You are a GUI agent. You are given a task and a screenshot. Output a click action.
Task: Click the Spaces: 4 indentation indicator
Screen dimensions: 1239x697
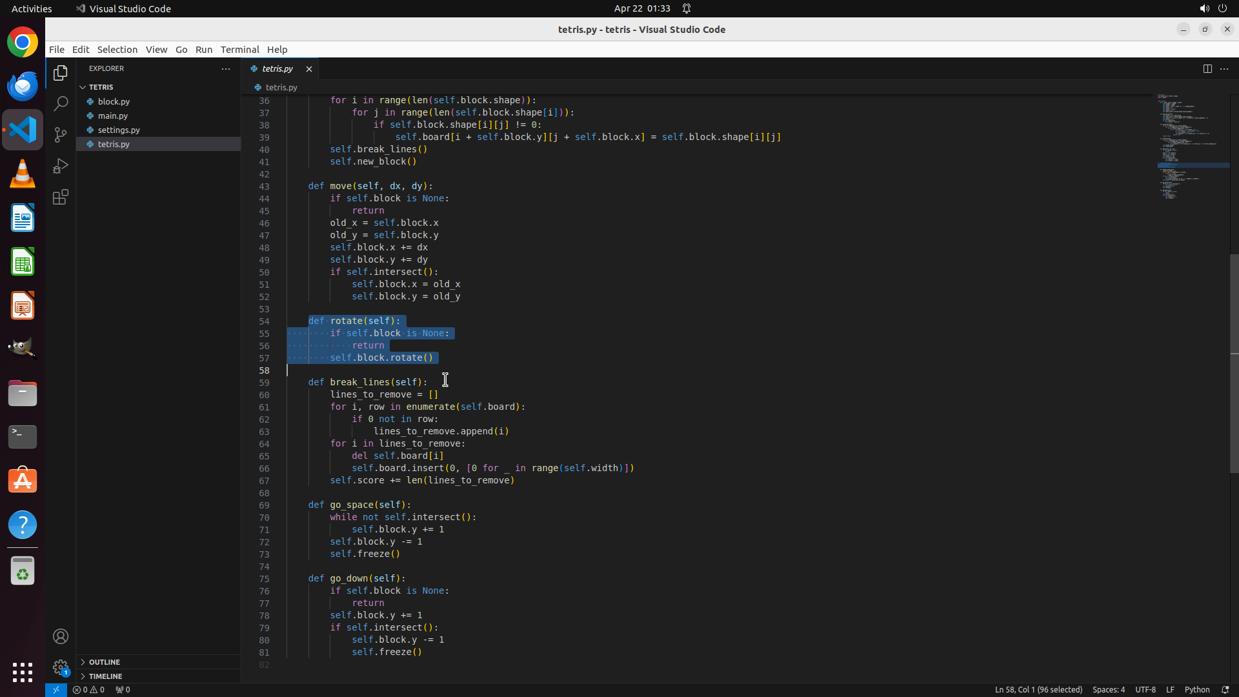pyautogui.click(x=1108, y=689)
